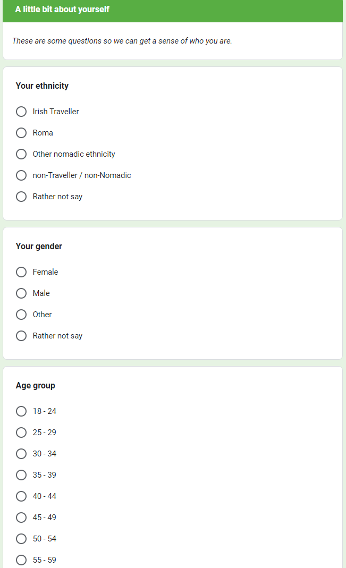Click the green section header banner
The width and height of the screenshot is (346, 568).
coord(173,10)
